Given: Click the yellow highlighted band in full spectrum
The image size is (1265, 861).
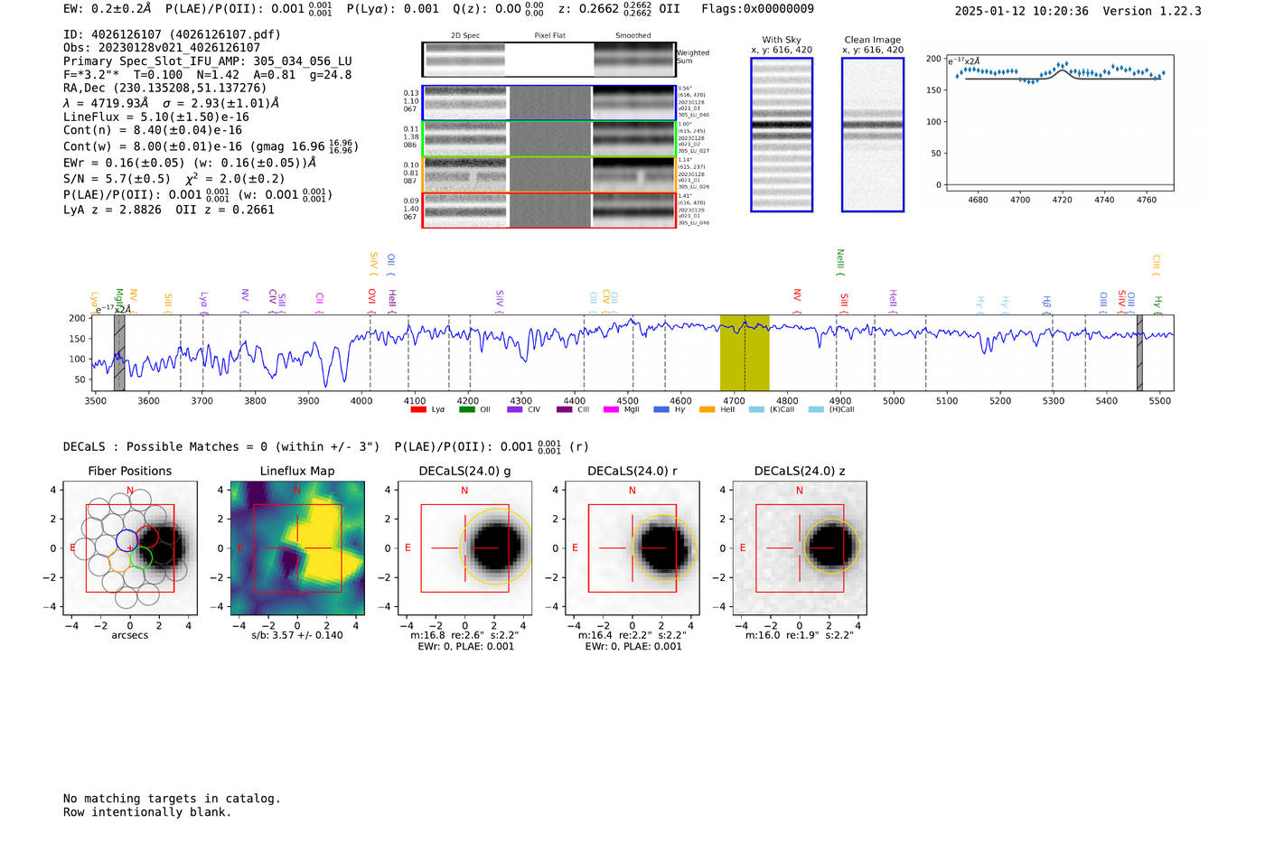Looking at the screenshot, I should point(745,352).
